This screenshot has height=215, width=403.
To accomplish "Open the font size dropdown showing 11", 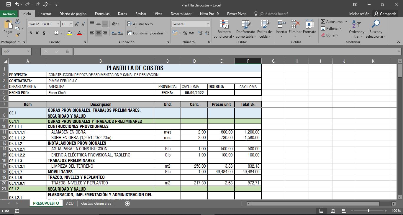I will (x=71, y=24).
